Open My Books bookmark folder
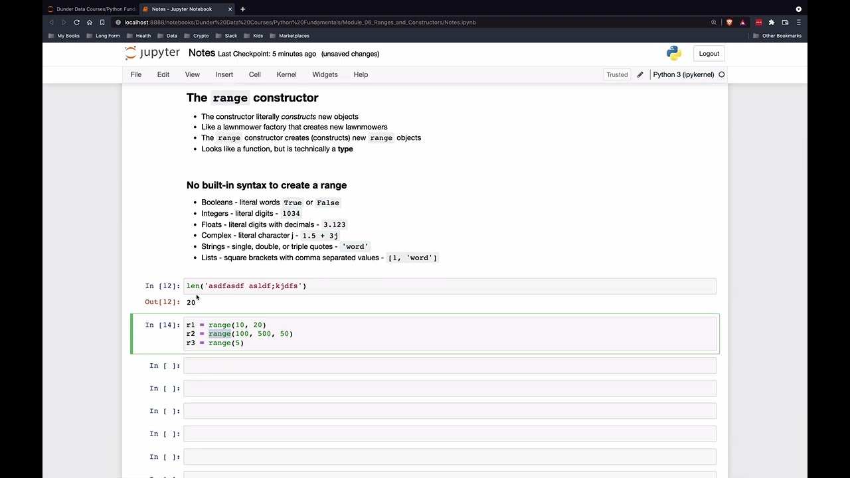Screen dimensions: 850x478 pos(64,36)
